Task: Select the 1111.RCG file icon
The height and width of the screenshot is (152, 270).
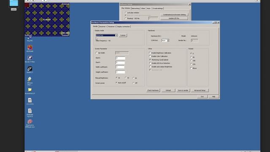Action: 30,101
